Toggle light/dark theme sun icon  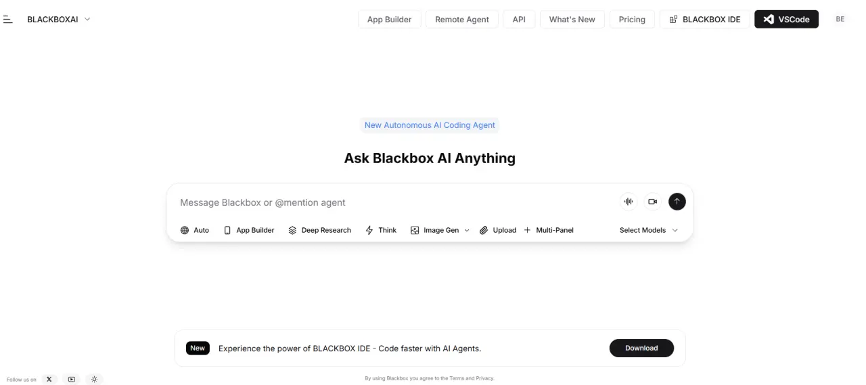pos(95,380)
